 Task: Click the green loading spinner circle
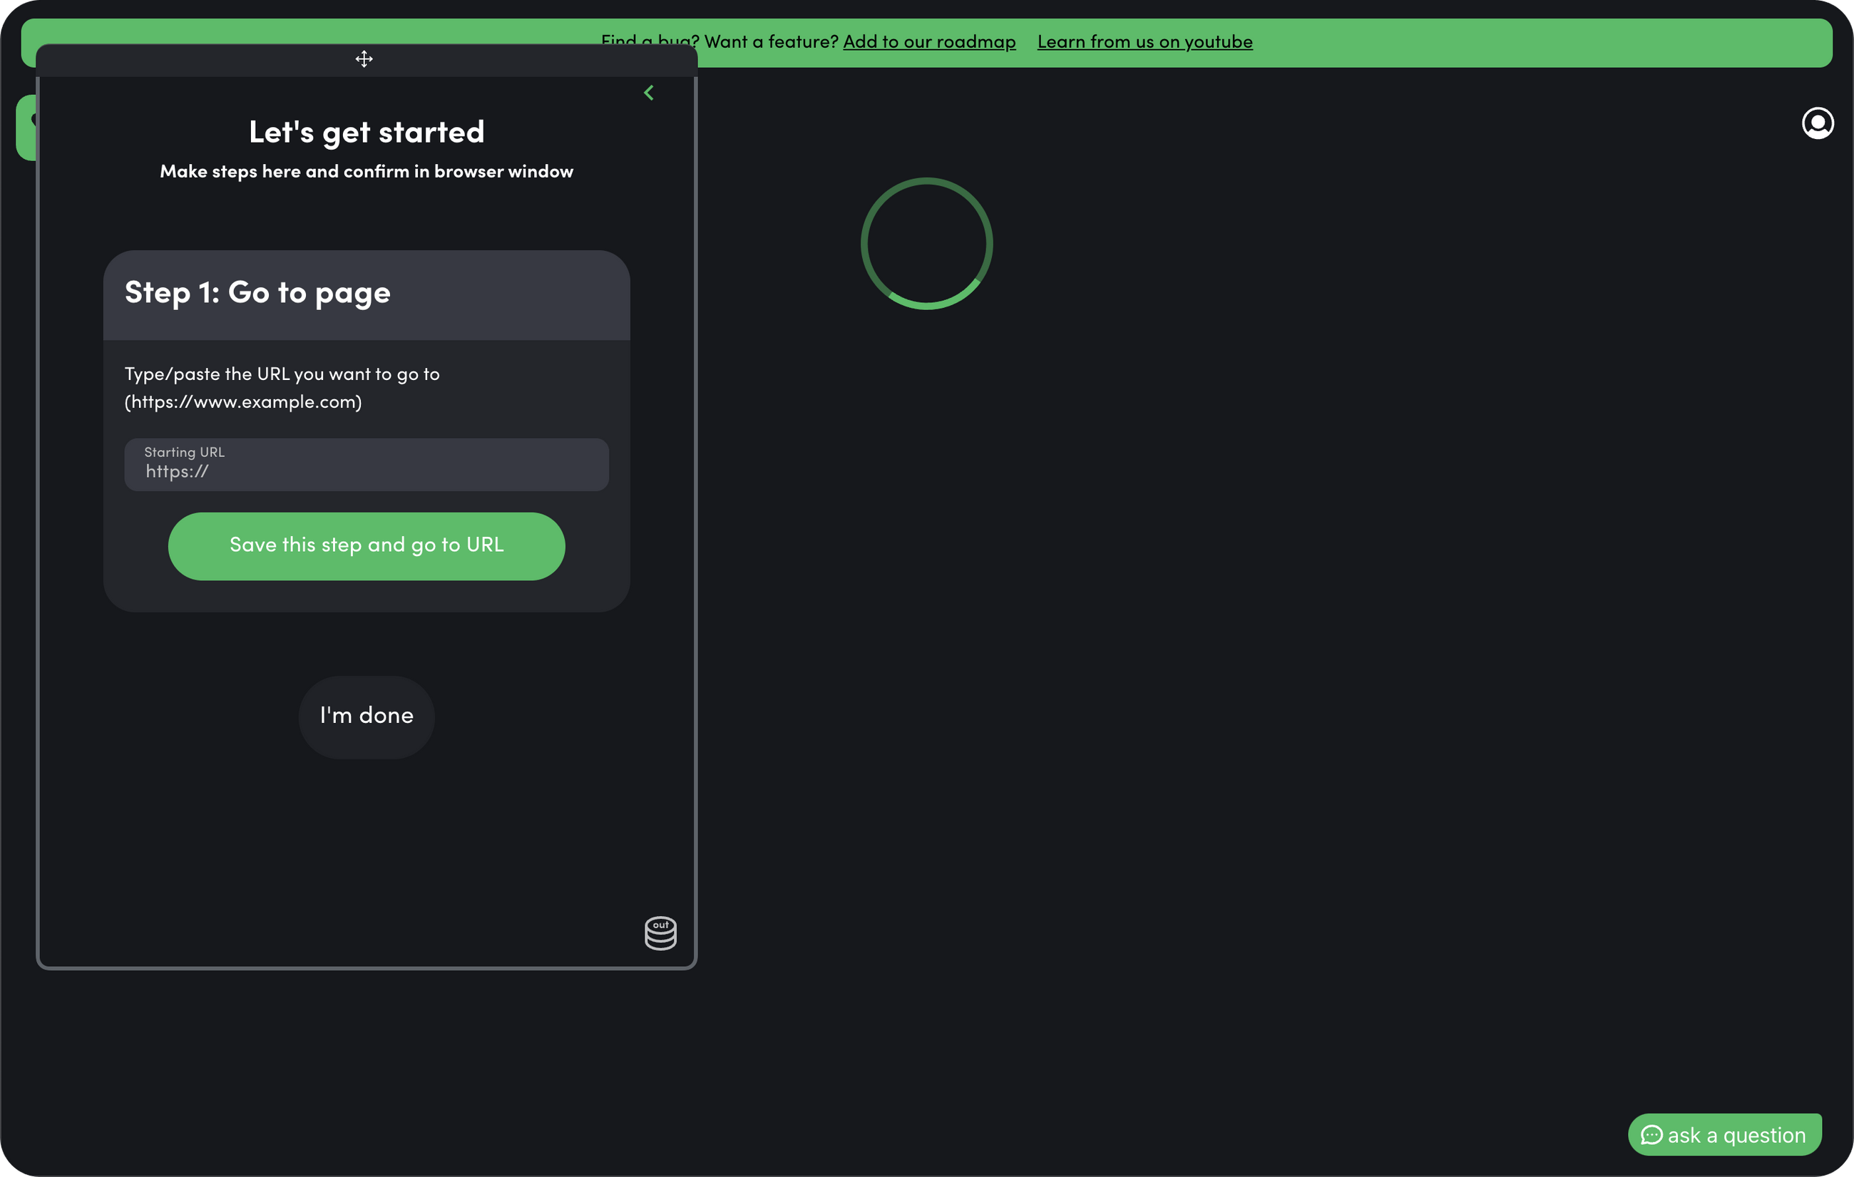click(926, 244)
